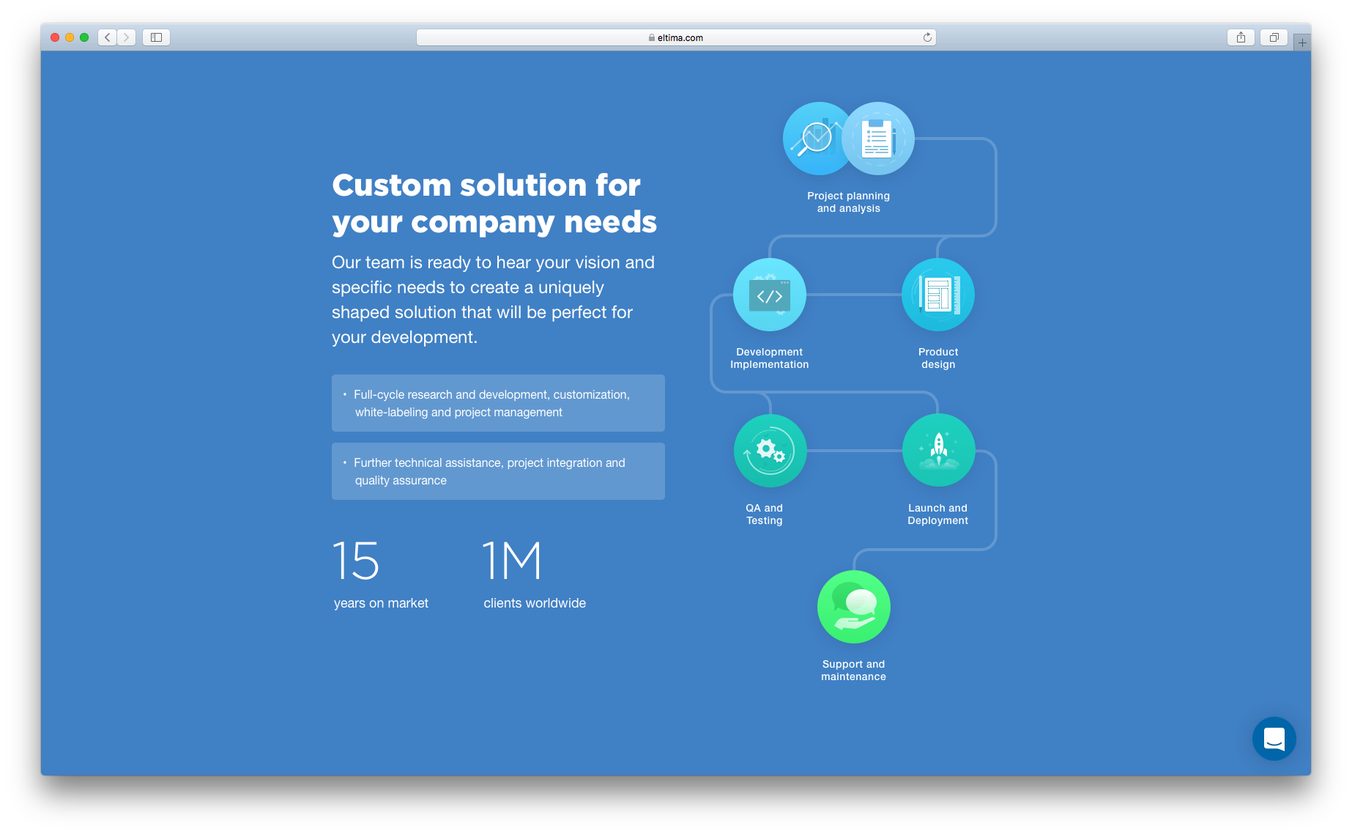Click the Project planning magnifier chart icon
Image resolution: width=1352 pixels, height=834 pixels.
point(814,139)
